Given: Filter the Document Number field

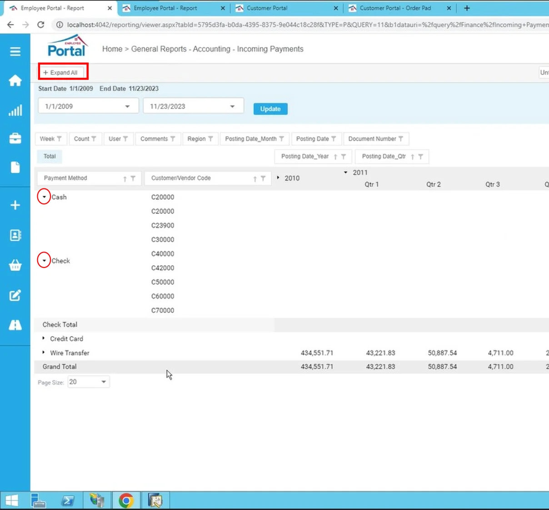Looking at the screenshot, I should 401,139.
